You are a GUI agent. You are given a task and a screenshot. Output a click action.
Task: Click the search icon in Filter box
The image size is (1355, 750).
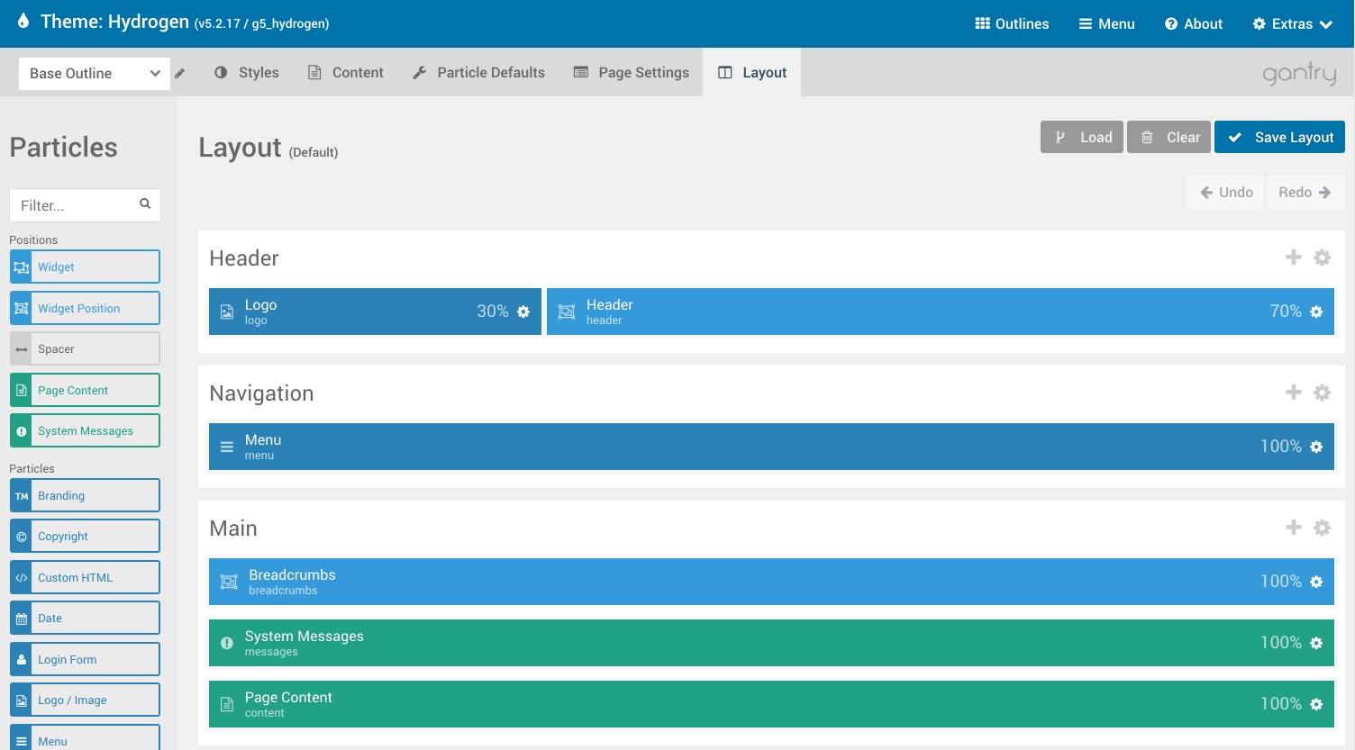click(x=145, y=204)
